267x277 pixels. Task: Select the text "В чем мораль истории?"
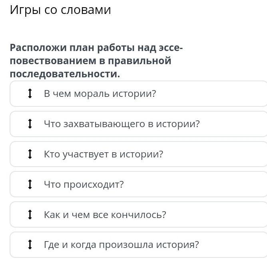[x=100, y=94]
